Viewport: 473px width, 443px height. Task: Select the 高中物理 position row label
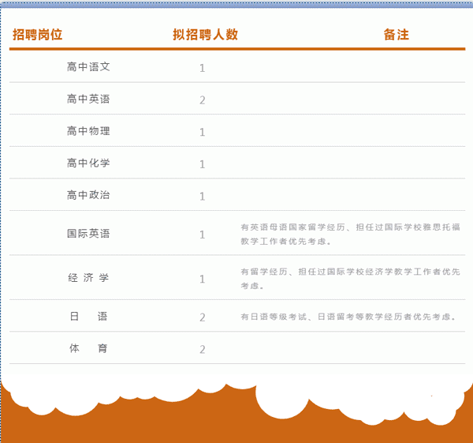pos(88,131)
